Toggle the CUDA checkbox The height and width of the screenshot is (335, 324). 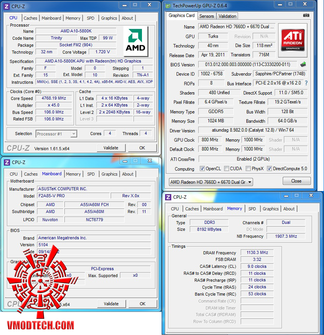click(x=226, y=169)
